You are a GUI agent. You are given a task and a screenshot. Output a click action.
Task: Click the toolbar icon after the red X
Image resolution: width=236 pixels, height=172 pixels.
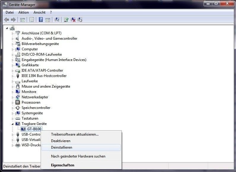click(80, 20)
